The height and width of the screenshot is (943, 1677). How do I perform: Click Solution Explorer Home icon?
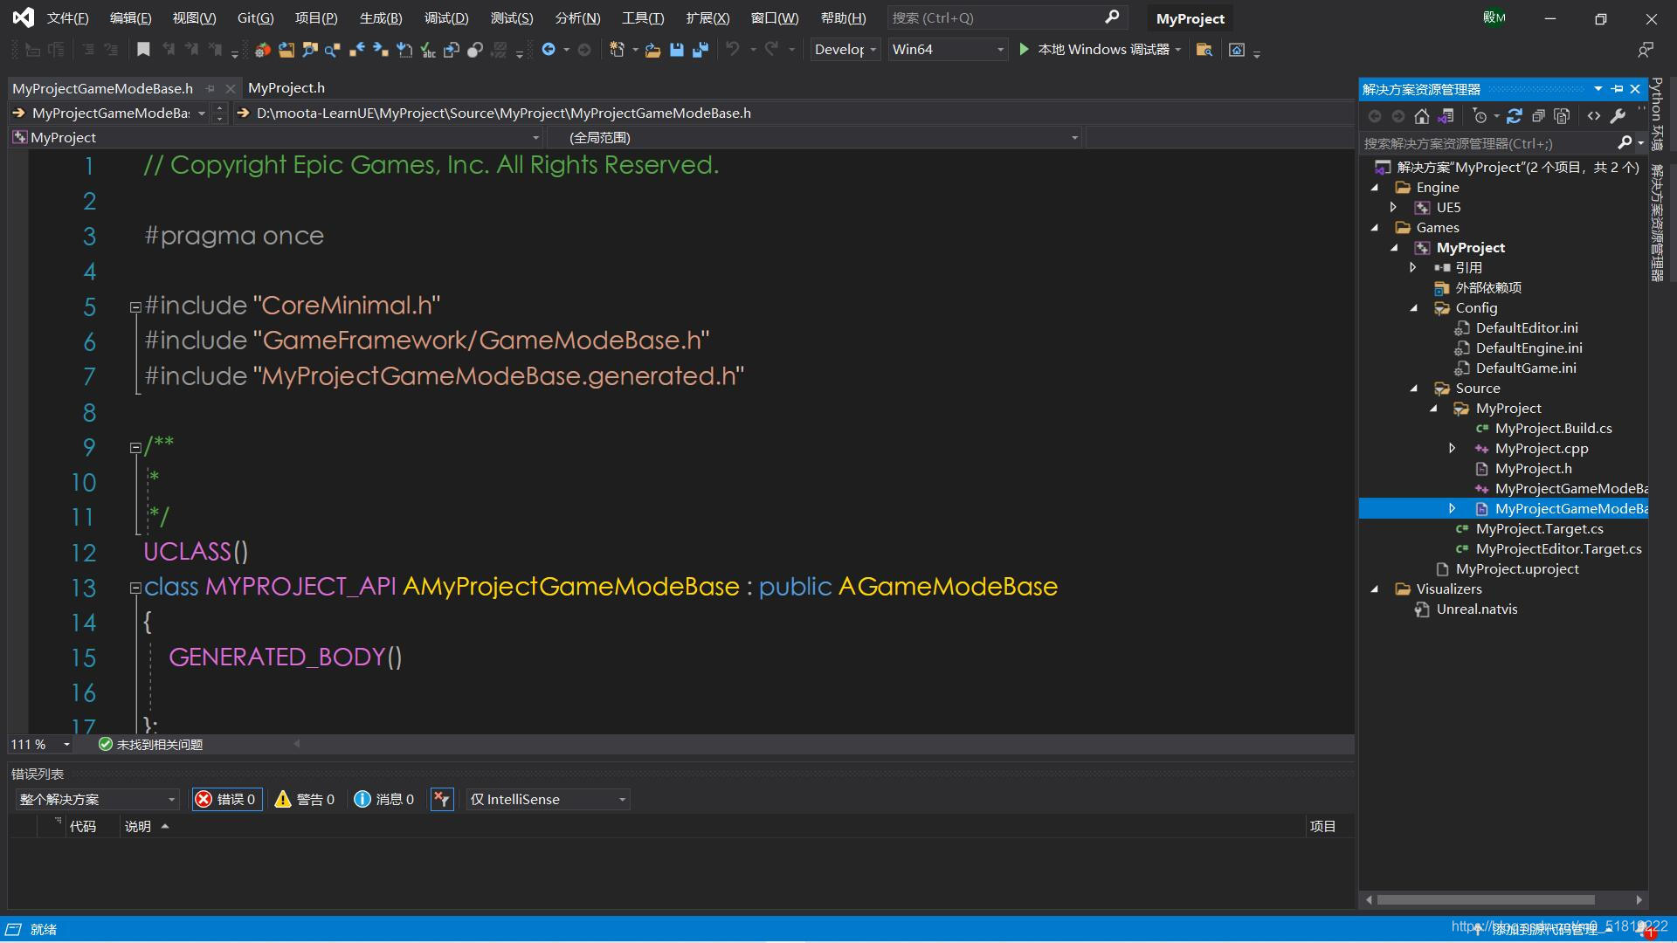(x=1422, y=116)
